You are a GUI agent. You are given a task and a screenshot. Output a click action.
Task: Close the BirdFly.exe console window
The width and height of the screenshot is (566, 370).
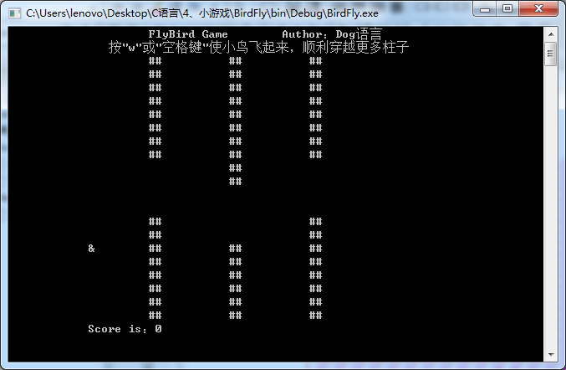[x=538, y=8]
